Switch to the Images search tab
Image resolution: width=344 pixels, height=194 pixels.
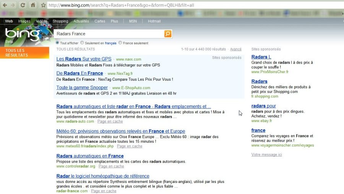24,21
